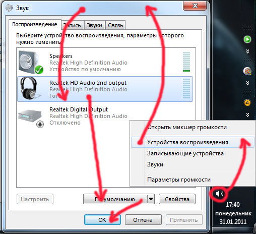
Task: Switch to the Запись tab
Action: click(x=72, y=25)
